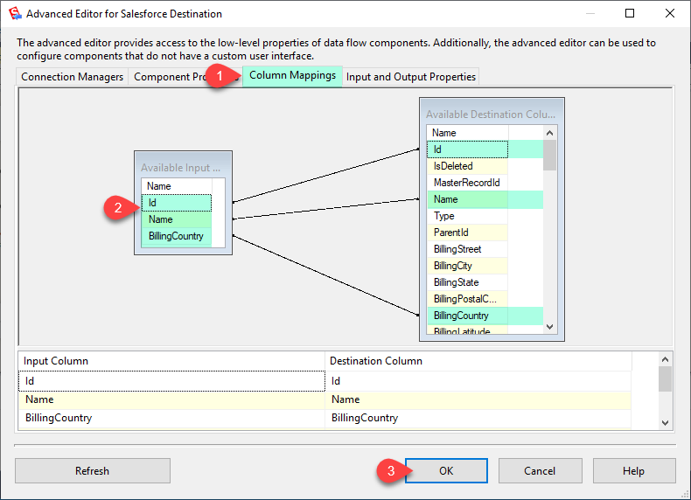Select Id in Available Destination Columns
Viewport: 691px width, 500px height.
467,149
